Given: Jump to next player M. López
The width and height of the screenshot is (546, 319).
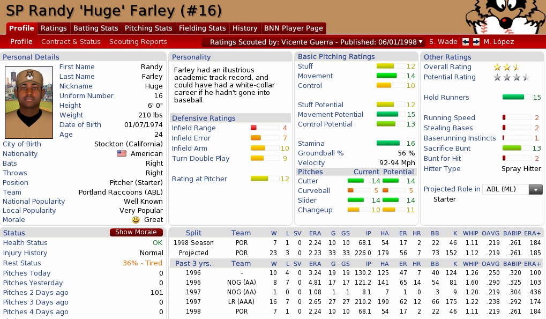Looking at the screenshot, I should 498,42.
